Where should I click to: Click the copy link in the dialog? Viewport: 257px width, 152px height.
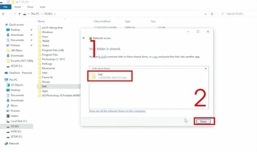155,57
